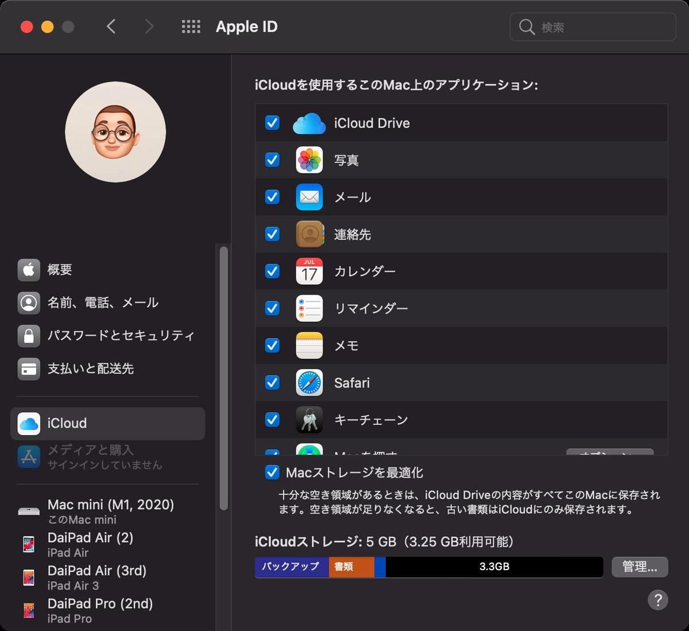Uncheck the キーチェーン checkbox
Screen dimensions: 689x631
(272, 420)
